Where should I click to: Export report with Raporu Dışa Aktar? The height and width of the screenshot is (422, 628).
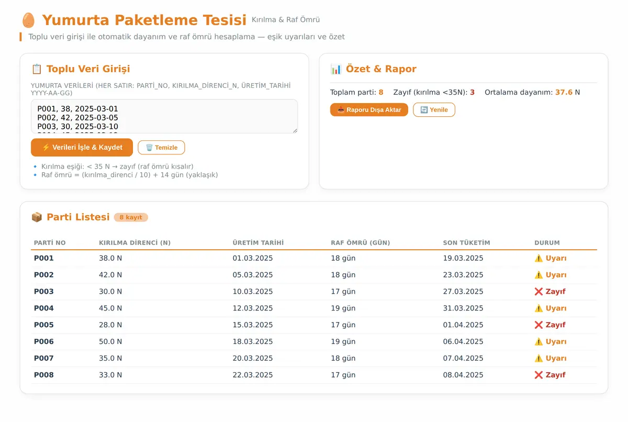click(369, 110)
